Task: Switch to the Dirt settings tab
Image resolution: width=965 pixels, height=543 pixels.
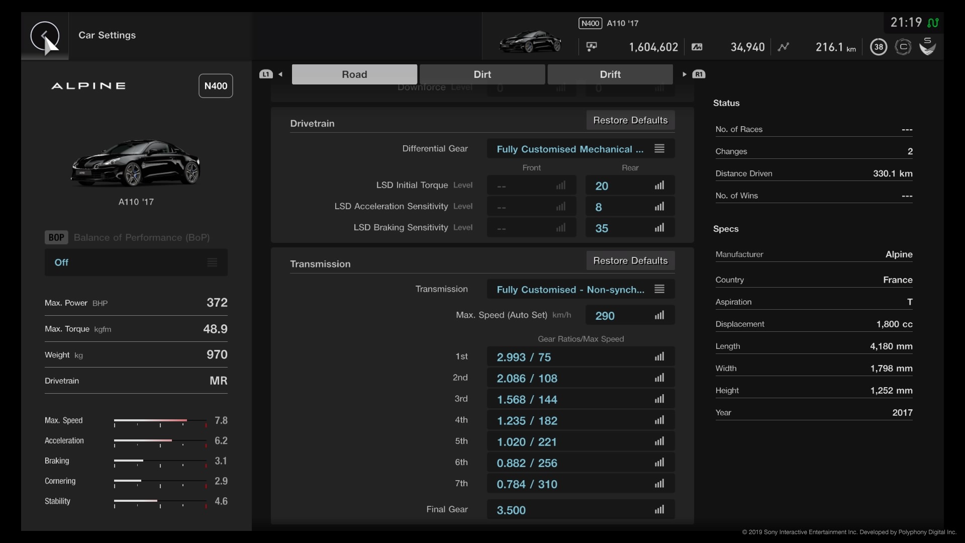Action: [x=482, y=74]
